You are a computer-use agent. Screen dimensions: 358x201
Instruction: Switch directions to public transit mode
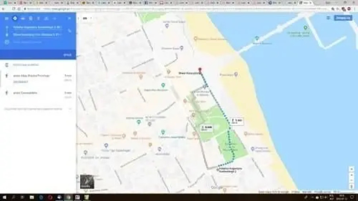(x=31, y=18)
